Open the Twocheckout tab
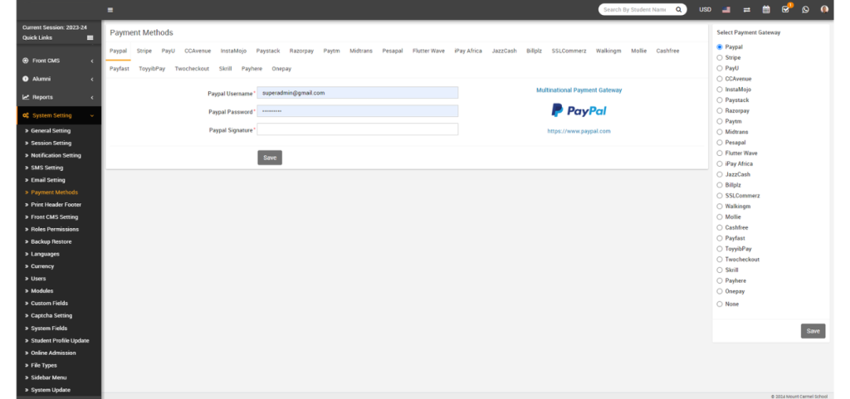Image resolution: width=850 pixels, height=399 pixels. coord(192,69)
